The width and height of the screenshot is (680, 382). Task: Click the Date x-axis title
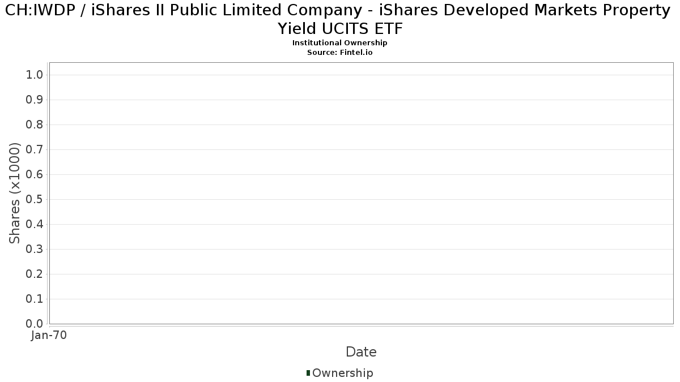click(361, 352)
